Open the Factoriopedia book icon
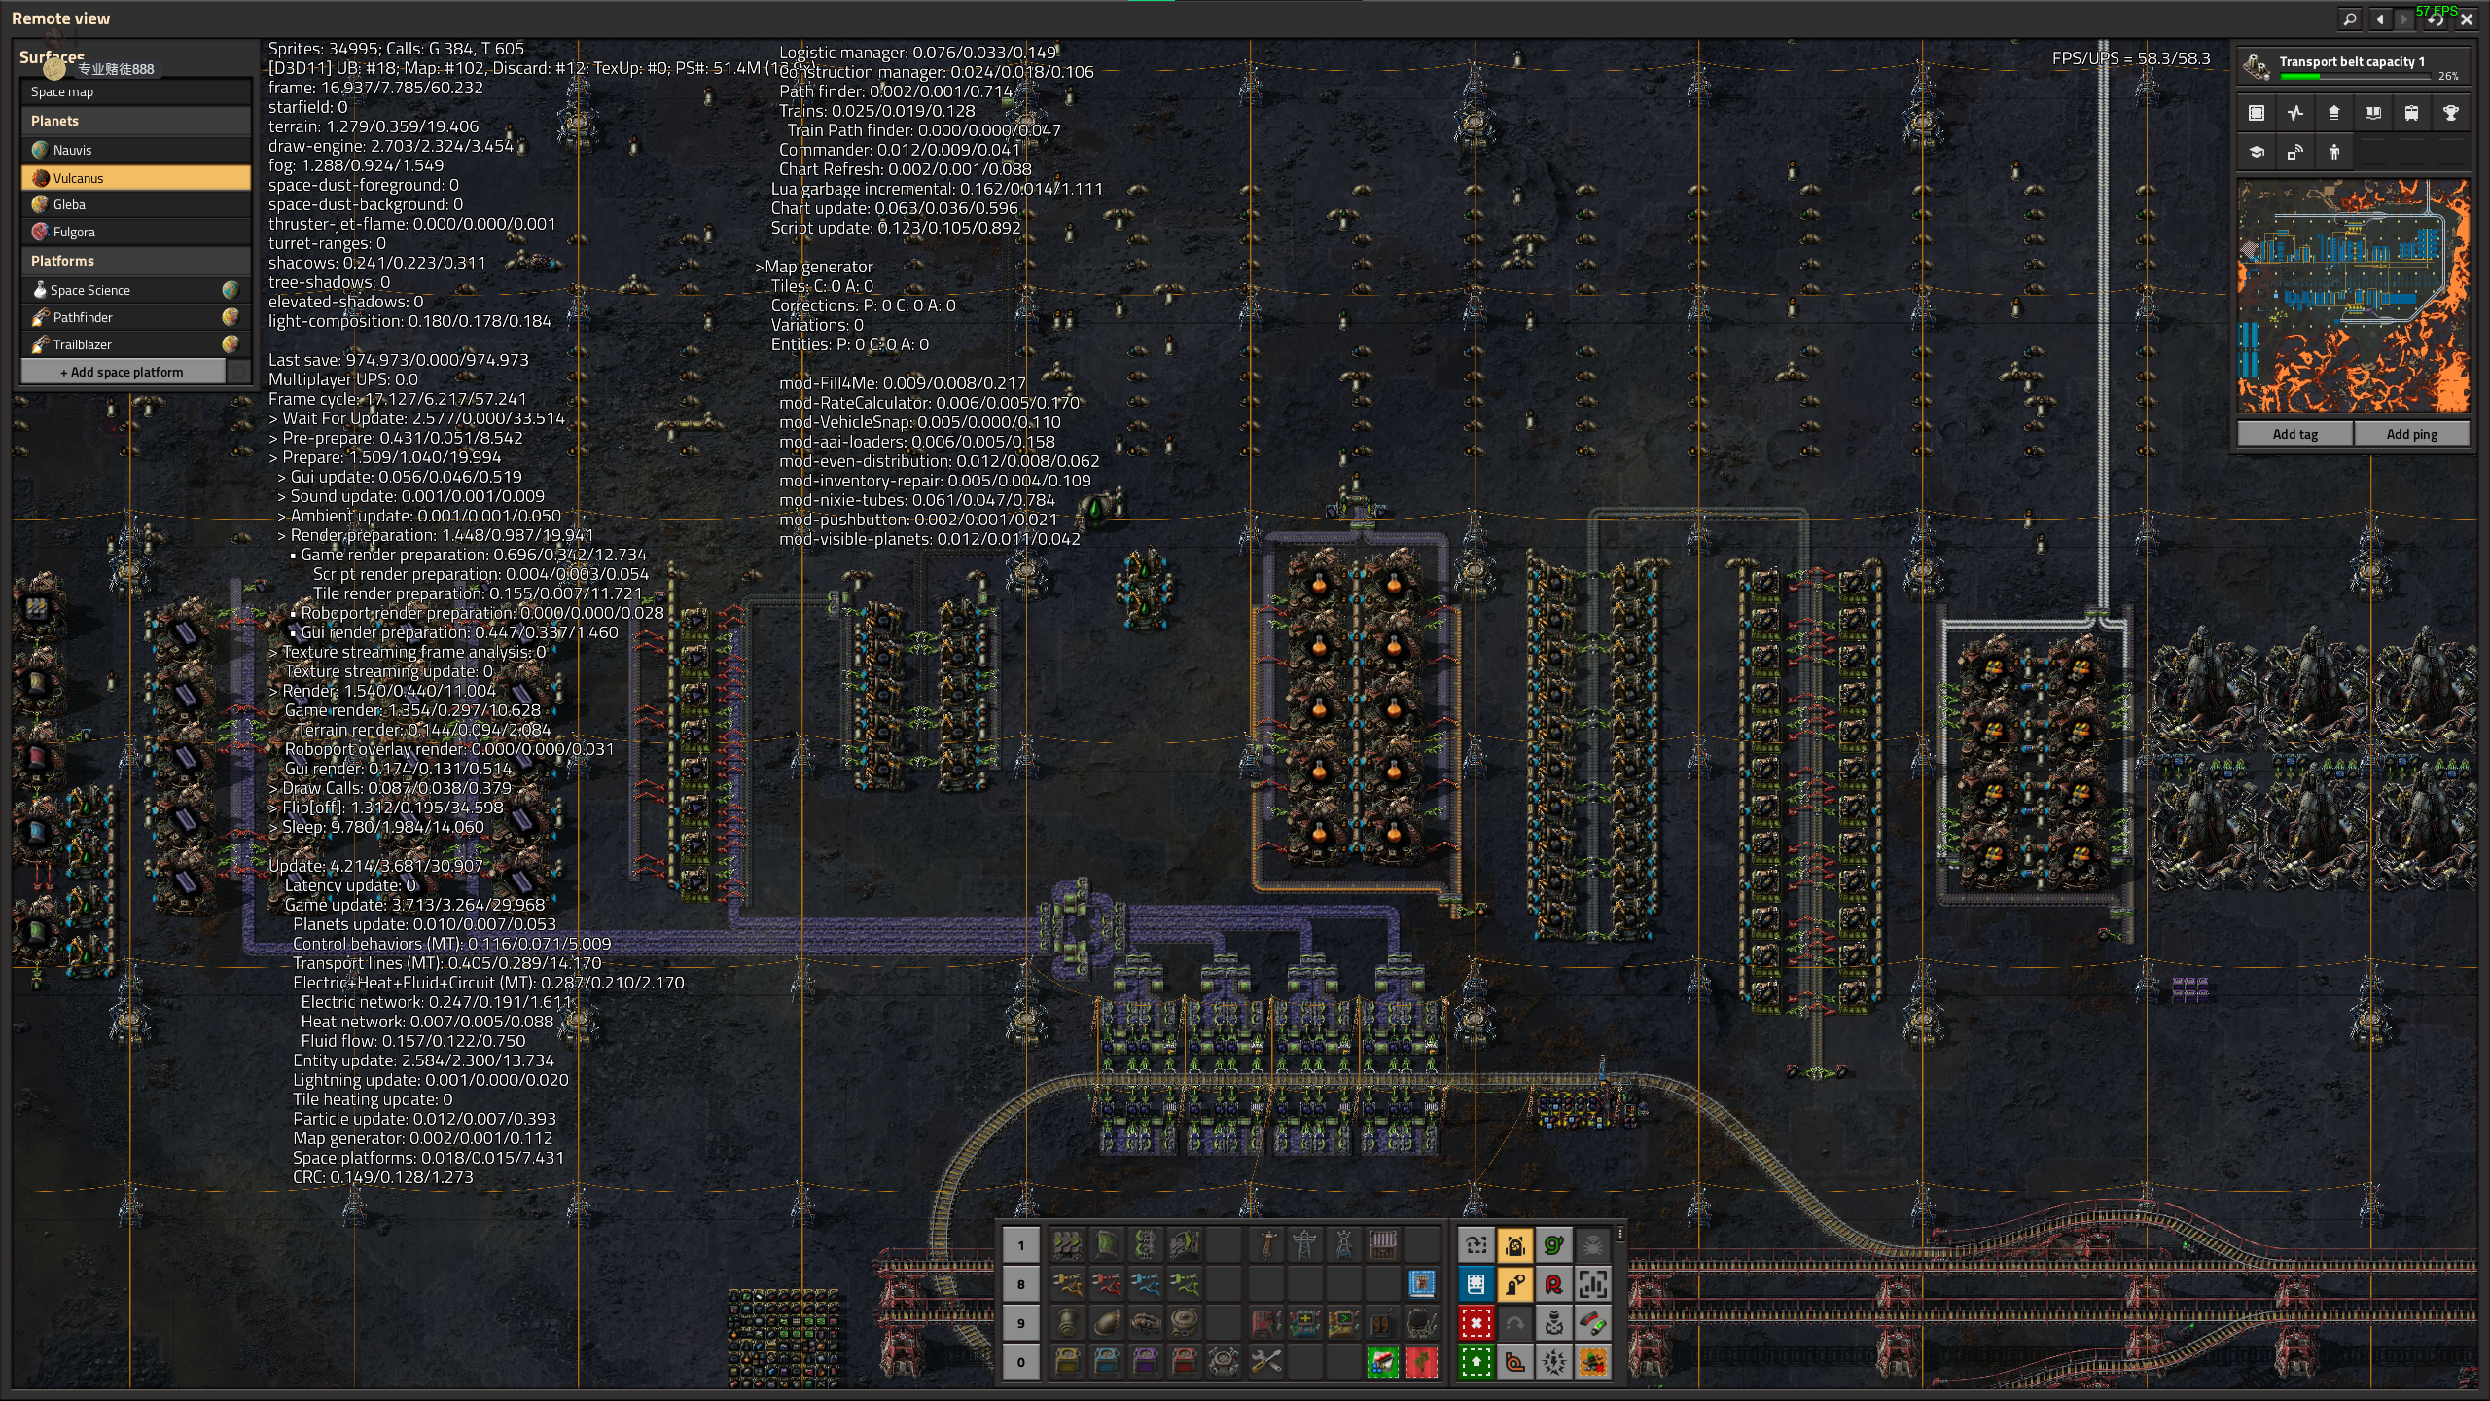Screen dimensions: 2490x1401 click(2373, 113)
